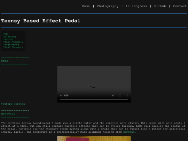Jump to the PCB section
The height and width of the screenshot is (141, 188).
click(5, 34)
